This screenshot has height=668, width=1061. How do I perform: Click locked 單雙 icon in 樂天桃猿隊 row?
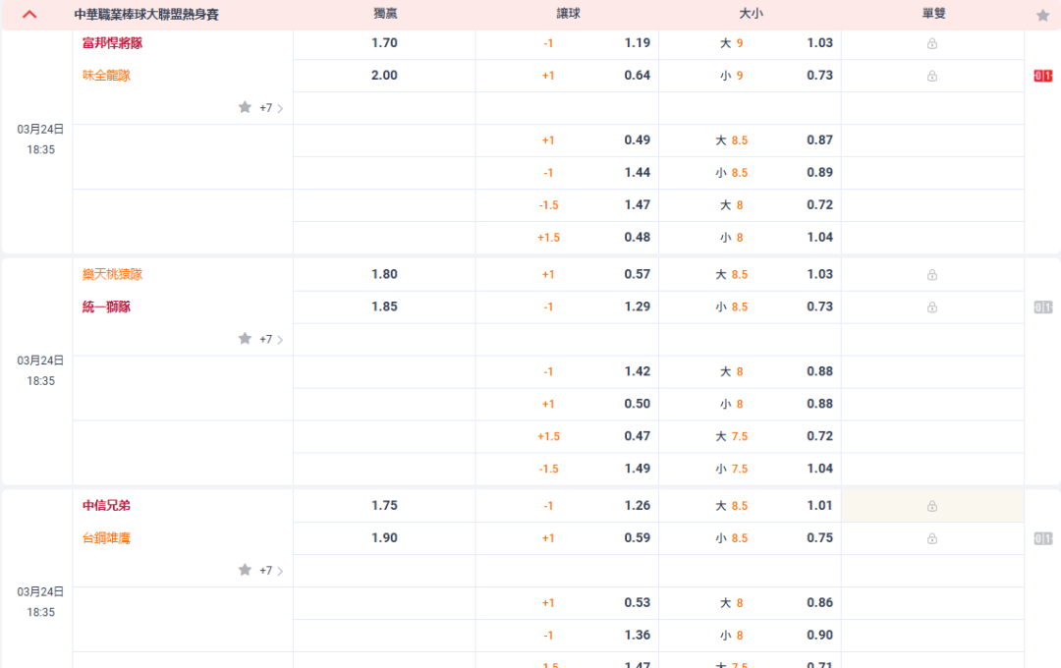coord(932,275)
